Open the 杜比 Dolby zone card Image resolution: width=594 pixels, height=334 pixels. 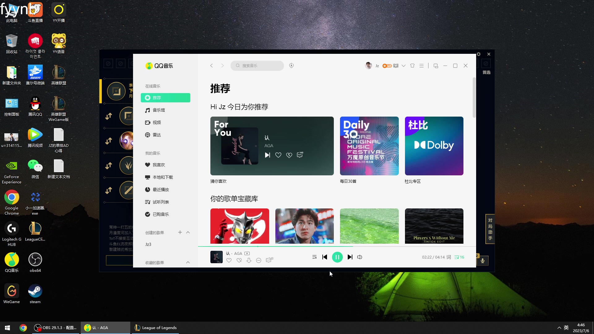coord(434,146)
